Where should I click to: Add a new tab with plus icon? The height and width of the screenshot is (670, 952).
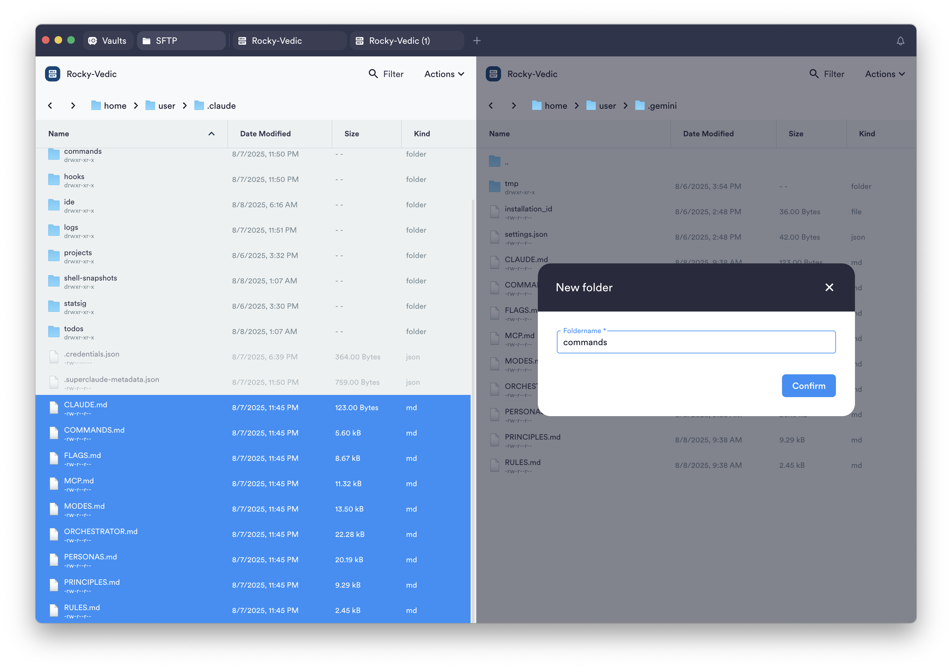pos(477,41)
